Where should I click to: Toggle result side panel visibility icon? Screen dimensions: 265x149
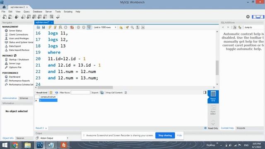click(205, 92)
